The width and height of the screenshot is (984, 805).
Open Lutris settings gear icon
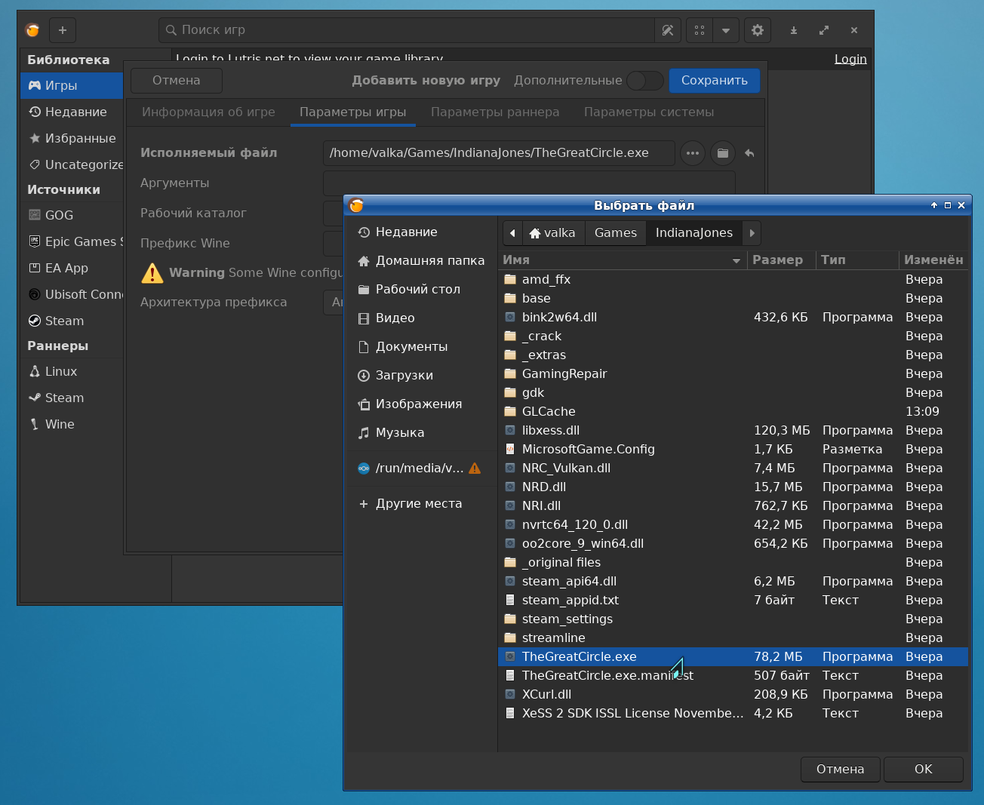pyautogui.click(x=758, y=30)
